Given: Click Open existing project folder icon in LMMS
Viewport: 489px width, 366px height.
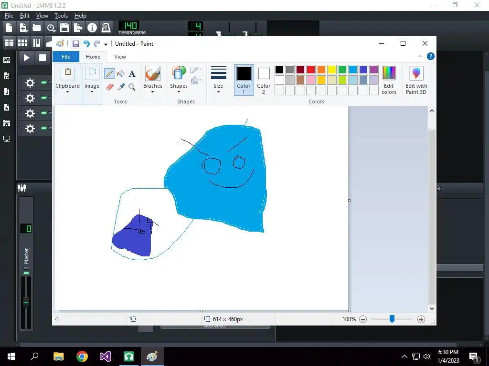Looking at the screenshot, I should pos(37,28).
